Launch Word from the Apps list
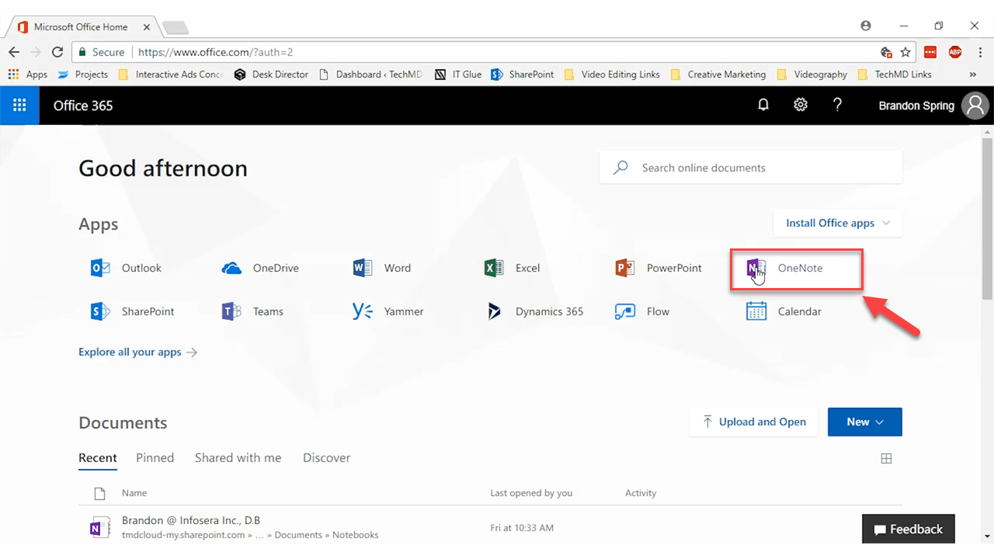 point(382,268)
